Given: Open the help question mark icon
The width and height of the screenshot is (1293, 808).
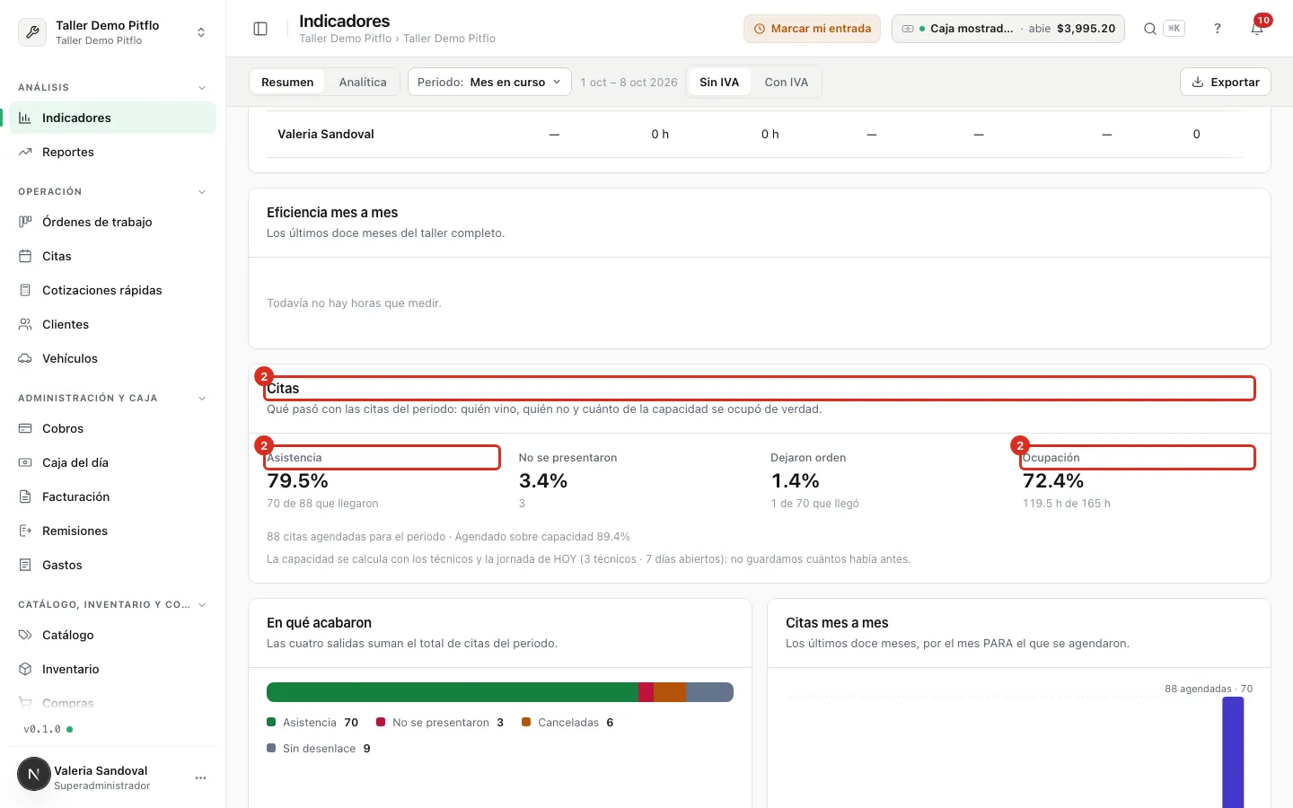Looking at the screenshot, I should pyautogui.click(x=1218, y=29).
